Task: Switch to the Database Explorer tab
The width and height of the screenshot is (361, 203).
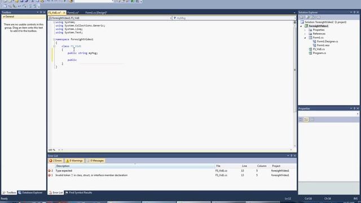Action: (30, 193)
